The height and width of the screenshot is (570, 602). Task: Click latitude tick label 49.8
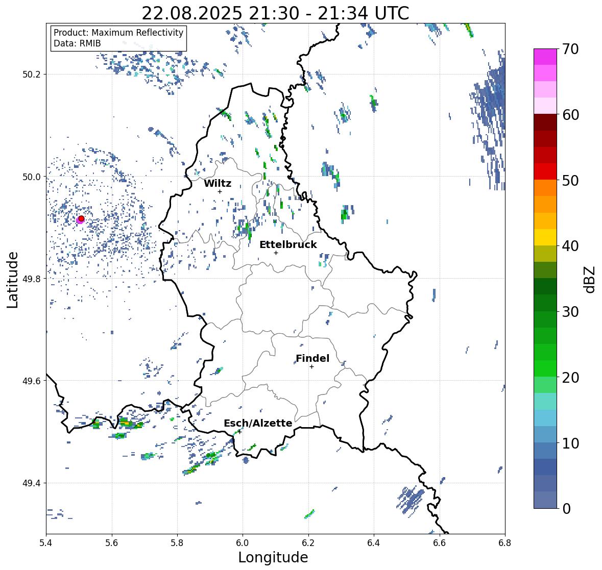pyautogui.click(x=32, y=279)
